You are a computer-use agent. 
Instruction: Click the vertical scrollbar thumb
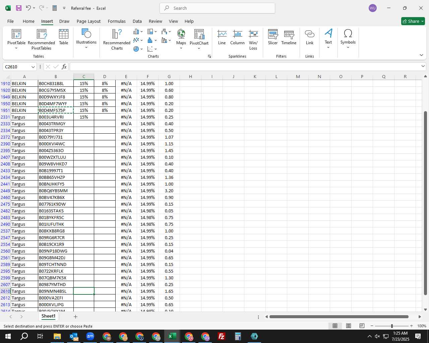[x=426, y=203]
